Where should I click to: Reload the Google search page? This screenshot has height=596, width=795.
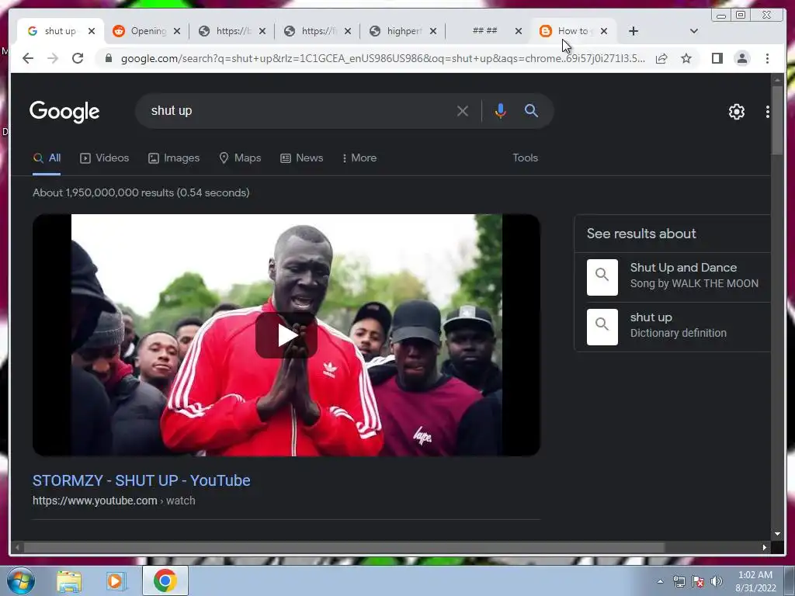tap(78, 58)
